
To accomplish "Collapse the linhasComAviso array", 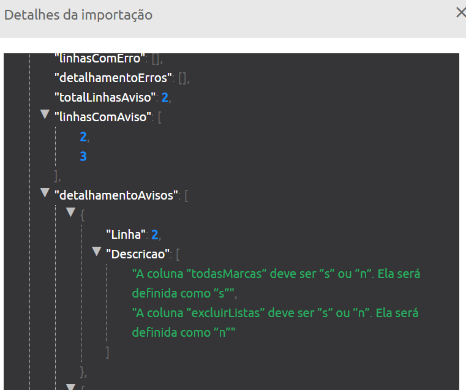I will pos(44,114).
